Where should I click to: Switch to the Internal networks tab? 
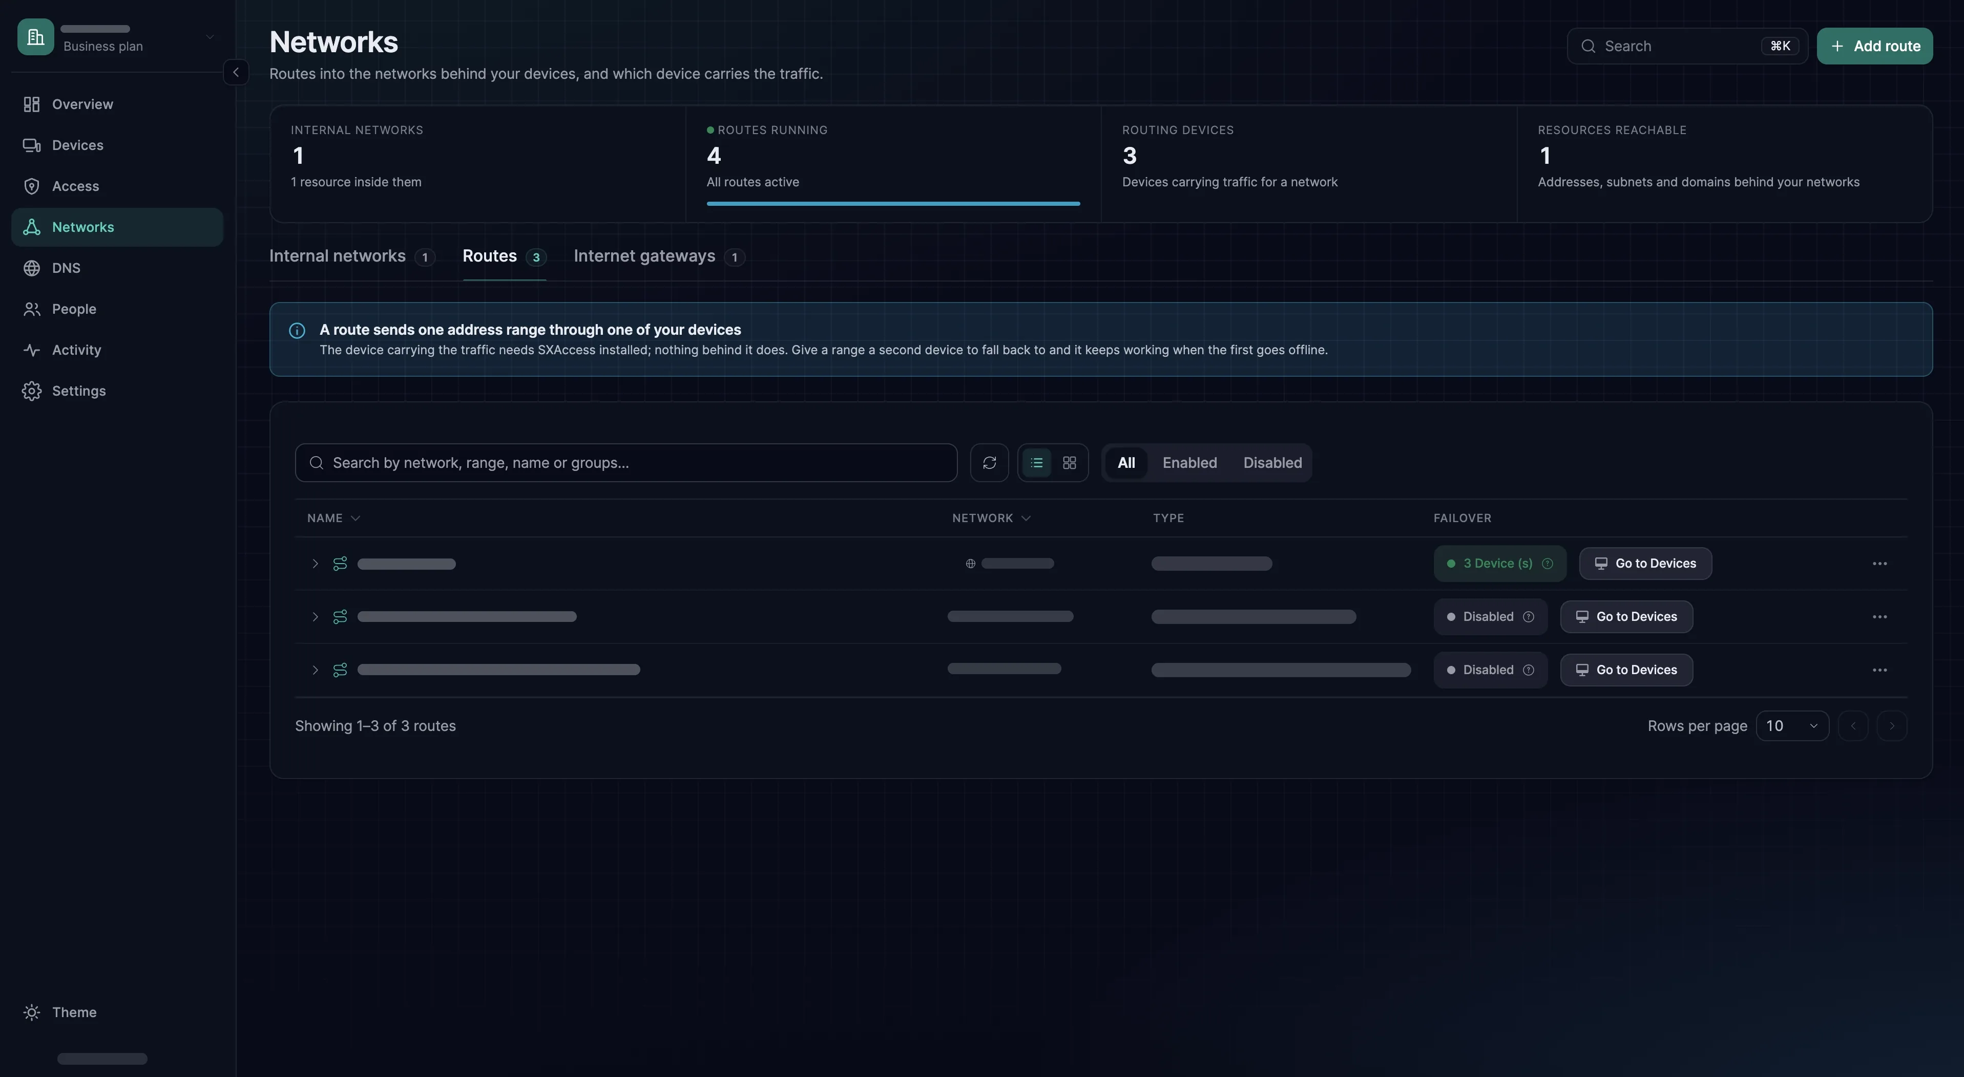pyautogui.click(x=351, y=256)
